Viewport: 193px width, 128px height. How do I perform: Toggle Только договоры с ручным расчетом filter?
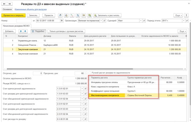point(66,31)
